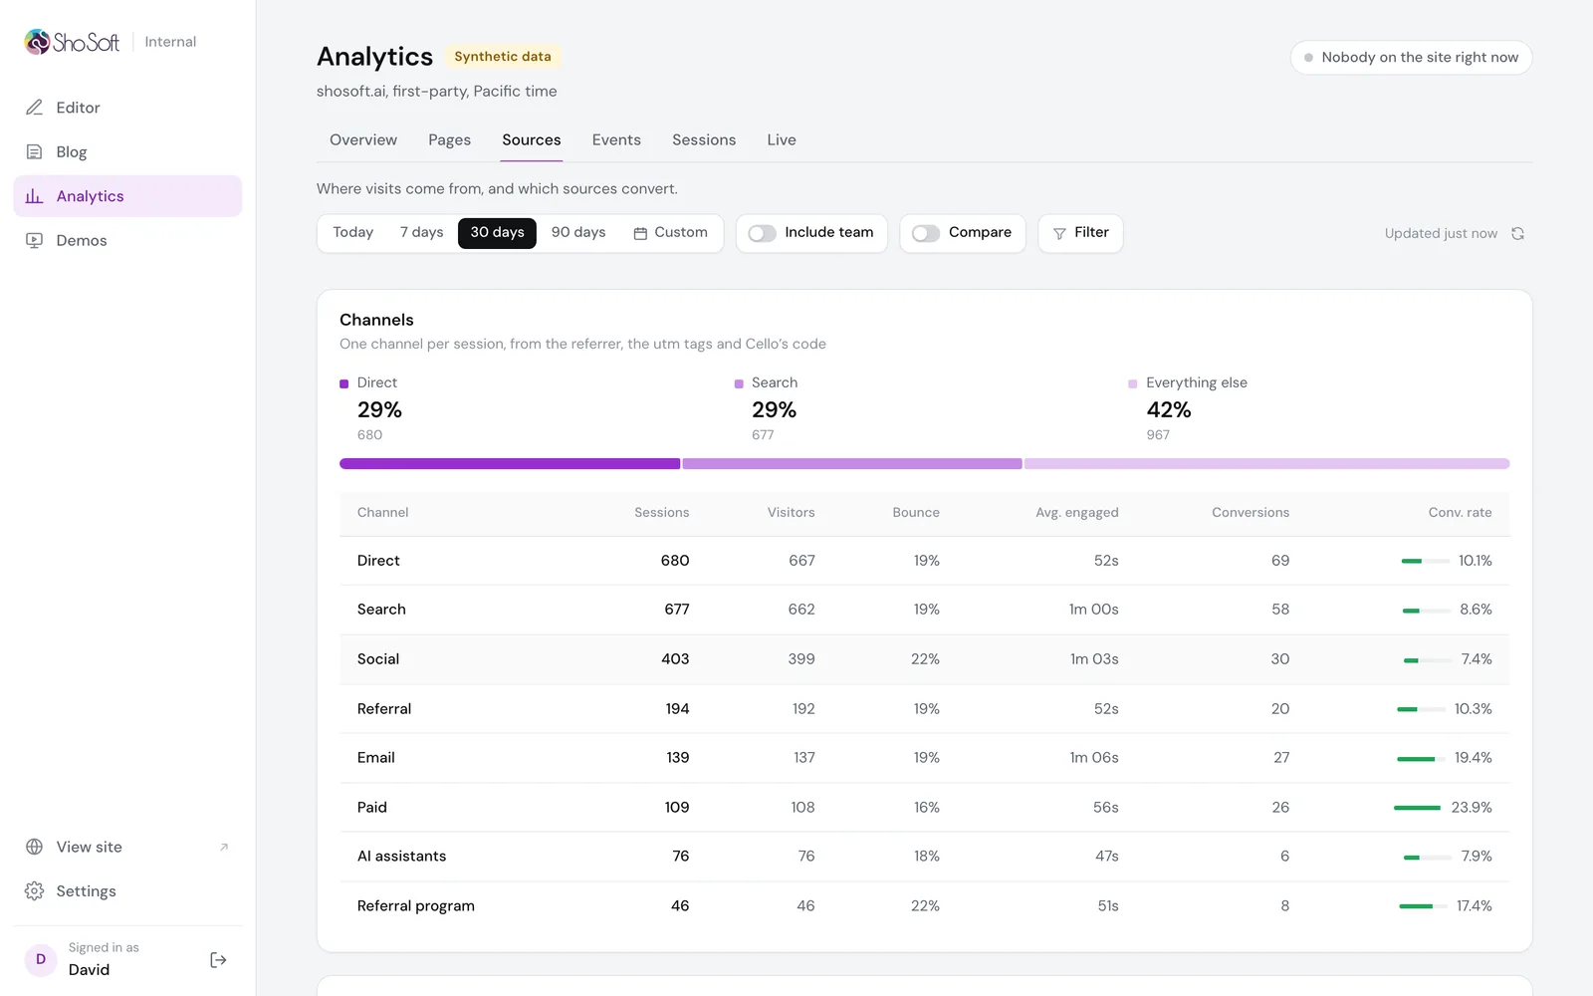Open Demos in the sidebar
1593x996 pixels.
tap(127, 240)
